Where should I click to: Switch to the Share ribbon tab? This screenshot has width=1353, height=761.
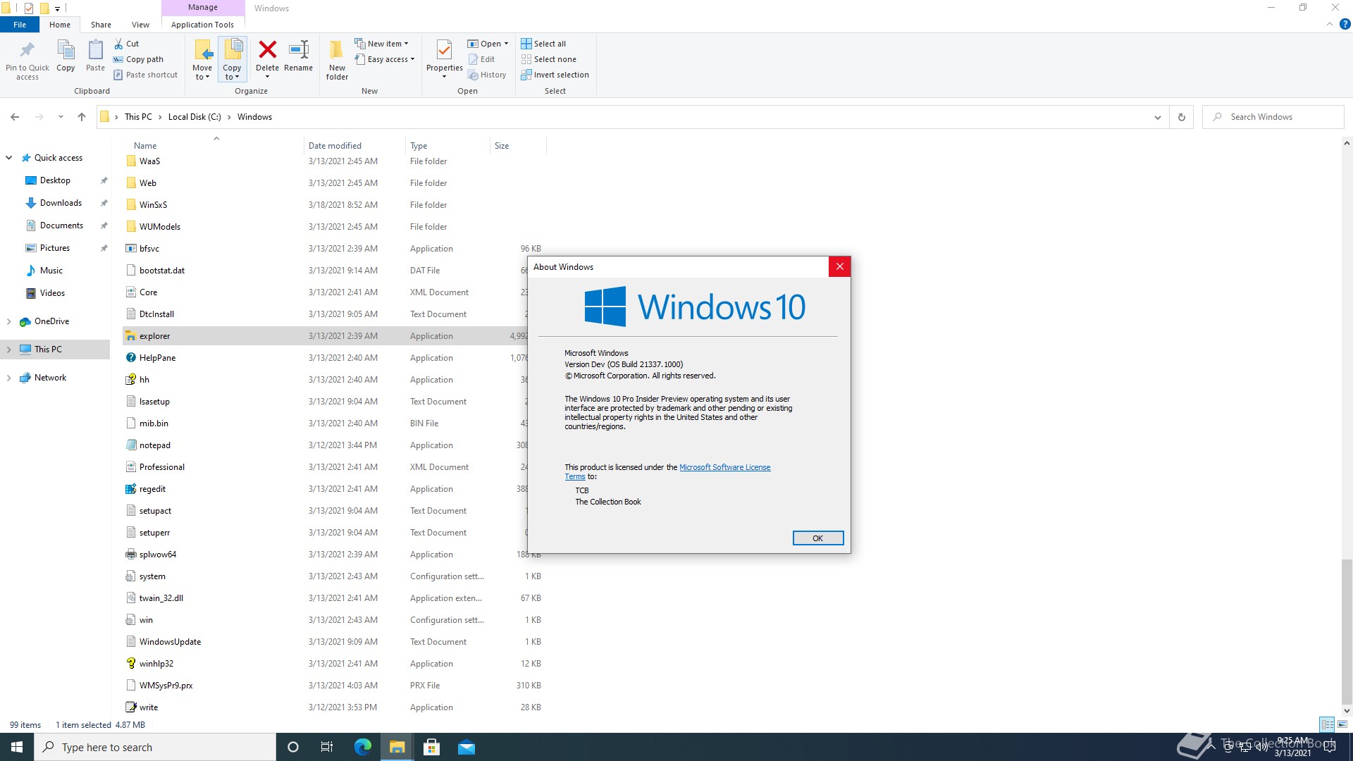101,25
